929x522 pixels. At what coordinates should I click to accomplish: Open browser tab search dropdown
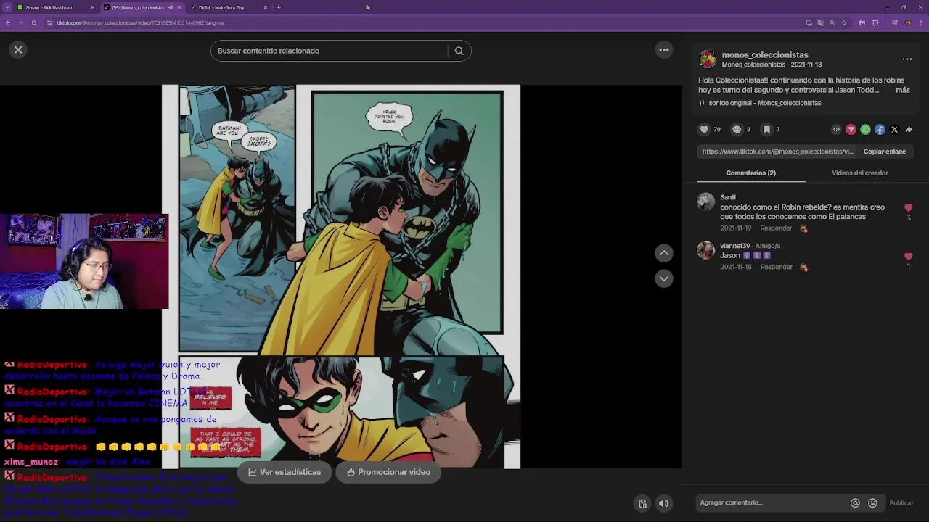pyautogui.click(x=7, y=7)
